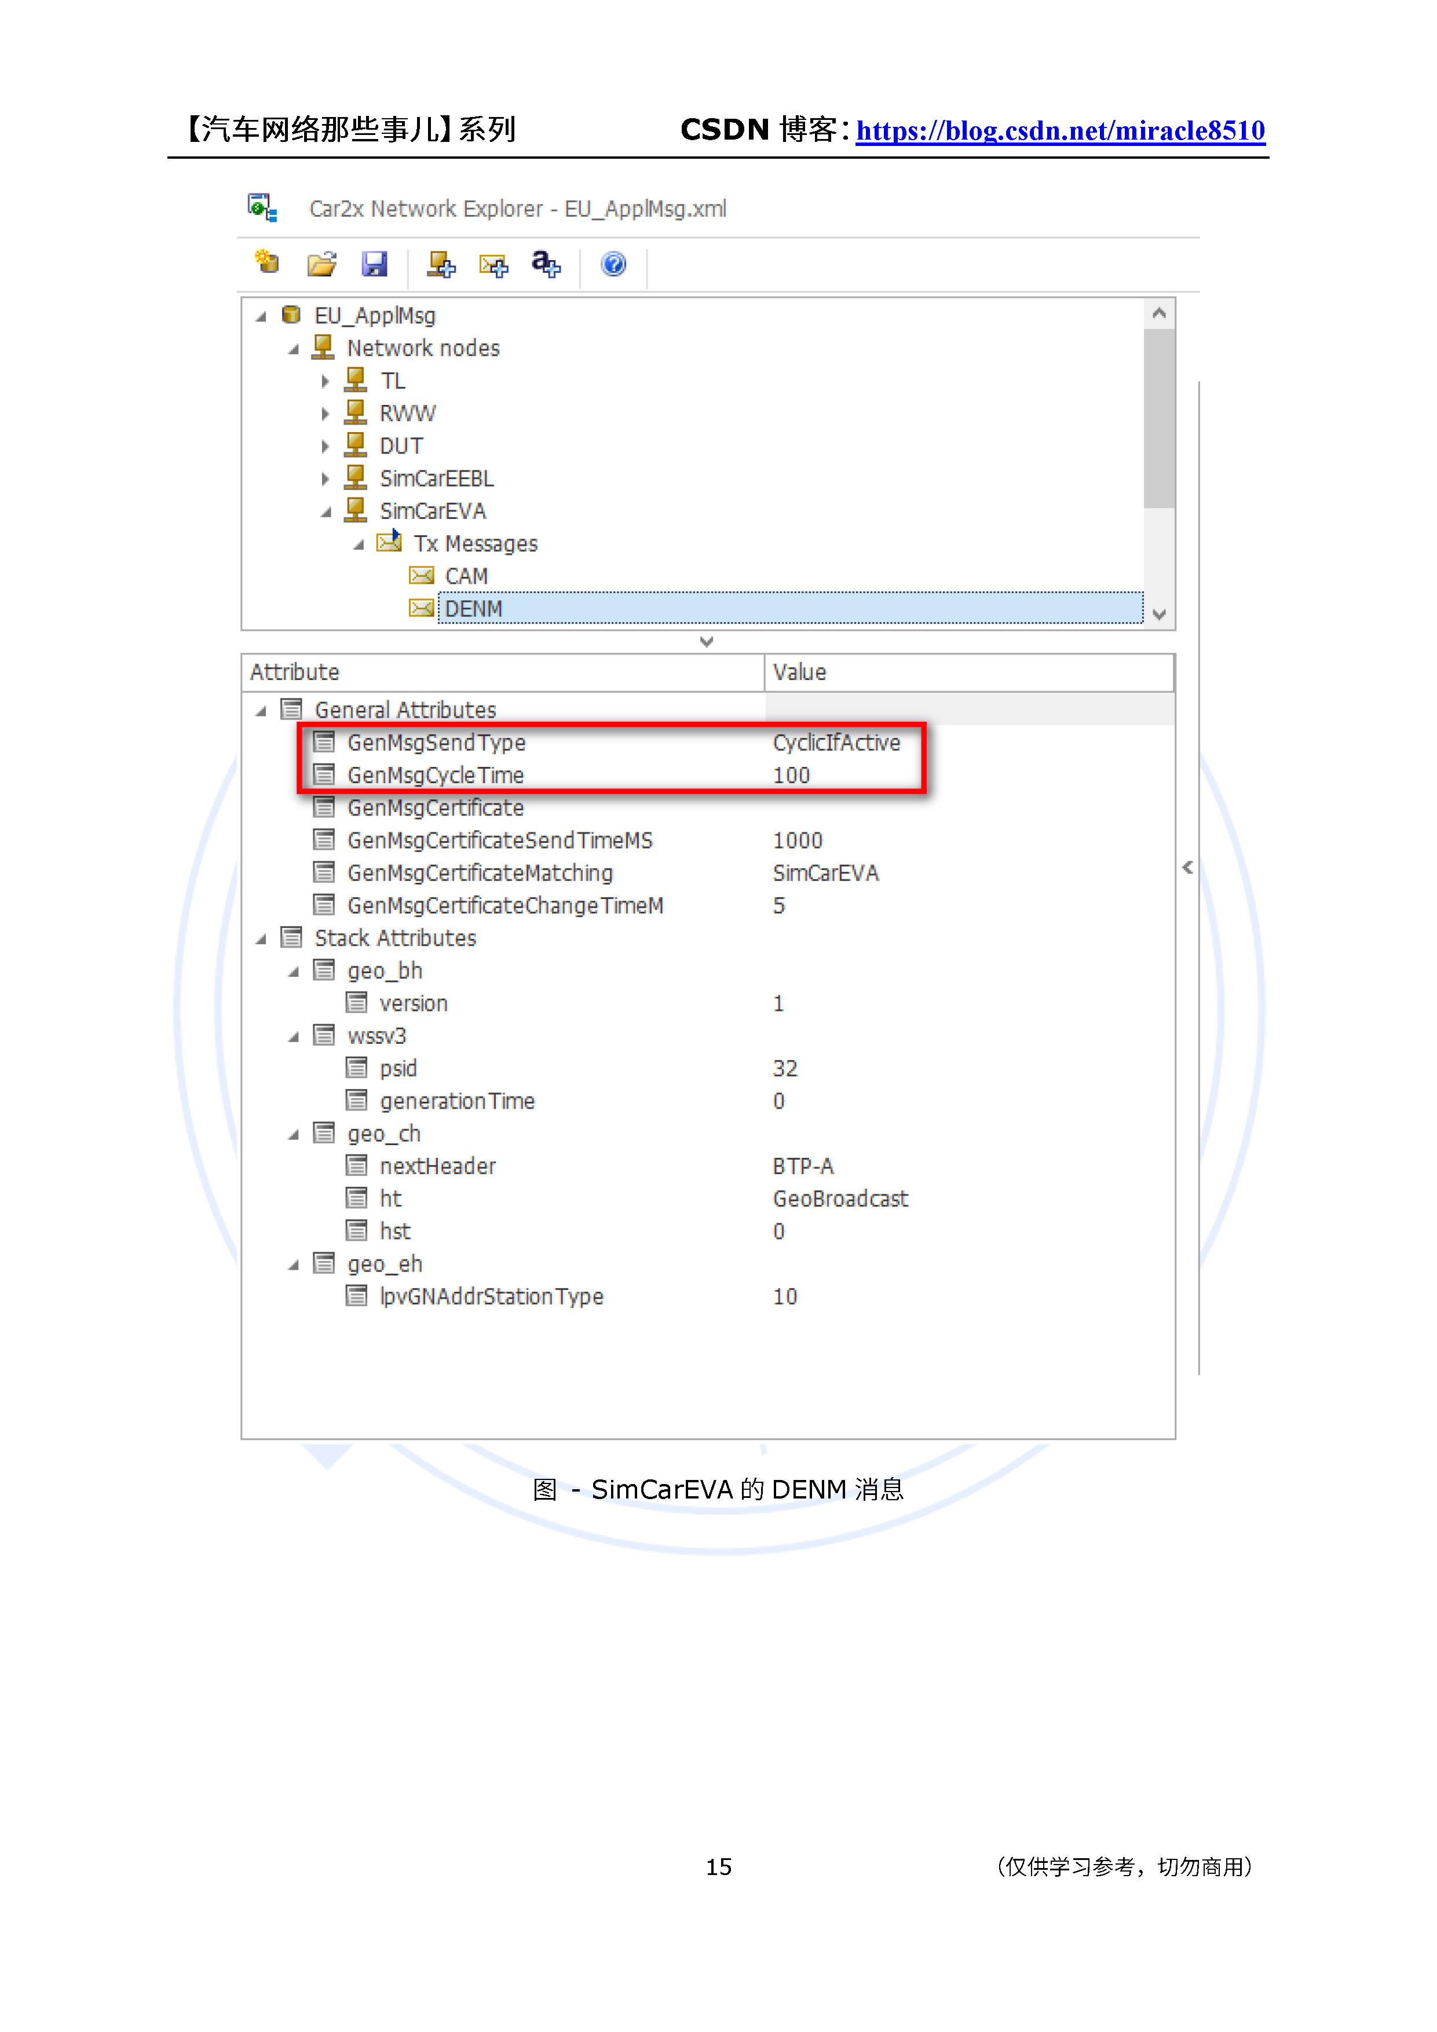
Task: Click the Add message envelope toolbar icon
Action: 493,265
